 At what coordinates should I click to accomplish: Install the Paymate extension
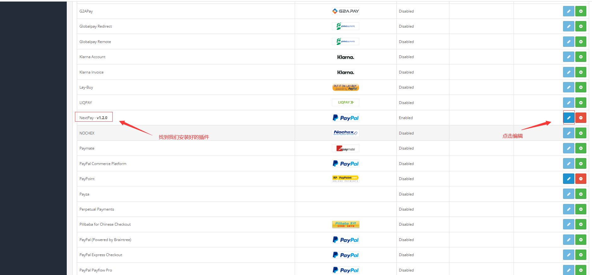pos(581,148)
